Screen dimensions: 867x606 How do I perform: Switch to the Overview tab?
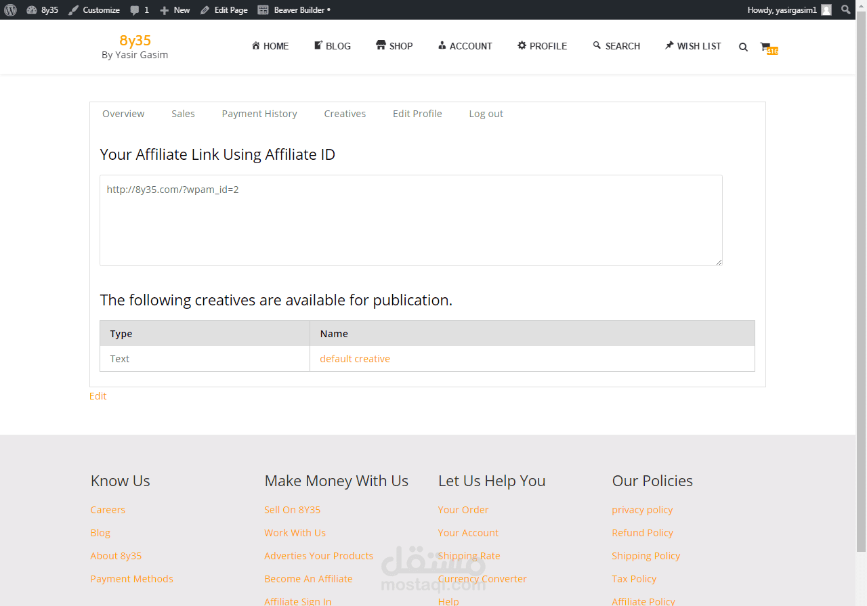point(123,114)
